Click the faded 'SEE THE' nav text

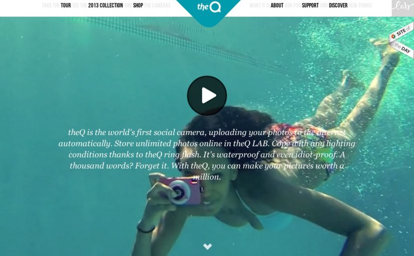(79, 6)
